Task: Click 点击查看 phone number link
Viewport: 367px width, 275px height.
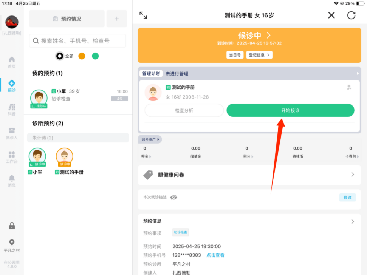Action: (x=215, y=255)
